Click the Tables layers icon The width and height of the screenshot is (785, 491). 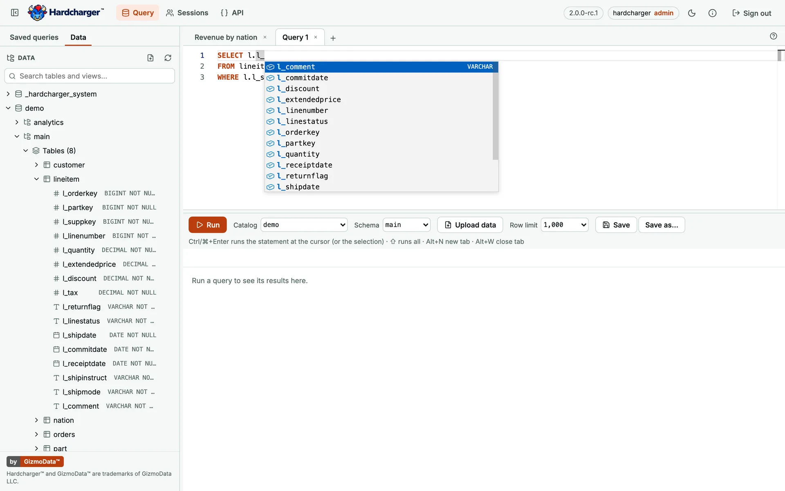click(36, 151)
